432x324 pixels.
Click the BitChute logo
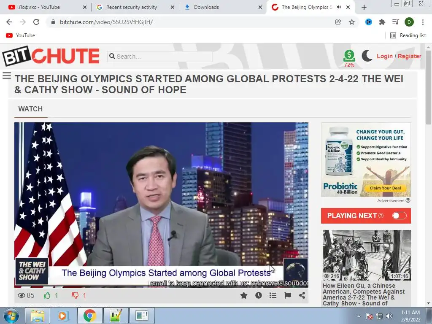tap(51, 56)
